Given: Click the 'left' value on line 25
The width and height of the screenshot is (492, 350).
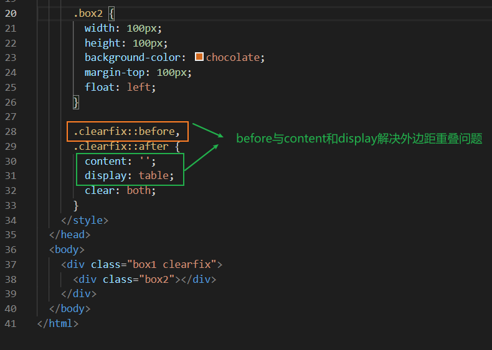Looking at the screenshot, I should [x=139, y=87].
